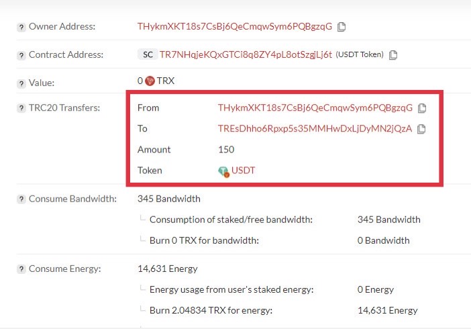Click the Value help question mark
Screen dimensions: 471x329
tap(21, 83)
